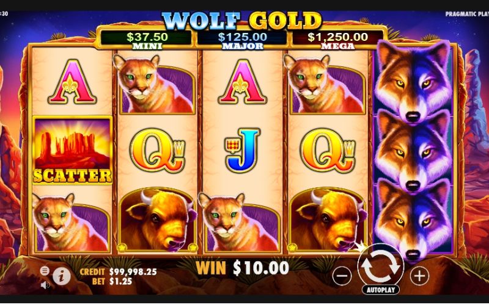The height and width of the screenshot is (305, 489).
Task: Decrease bet with the minus button
Action: [342, 276]
